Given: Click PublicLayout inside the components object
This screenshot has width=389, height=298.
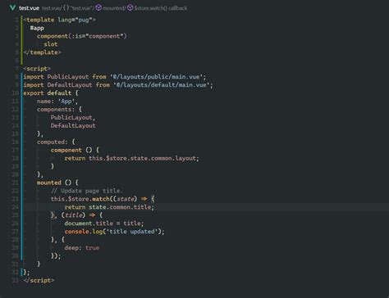Looking at the screenshot, I should [x=71, y=118].
